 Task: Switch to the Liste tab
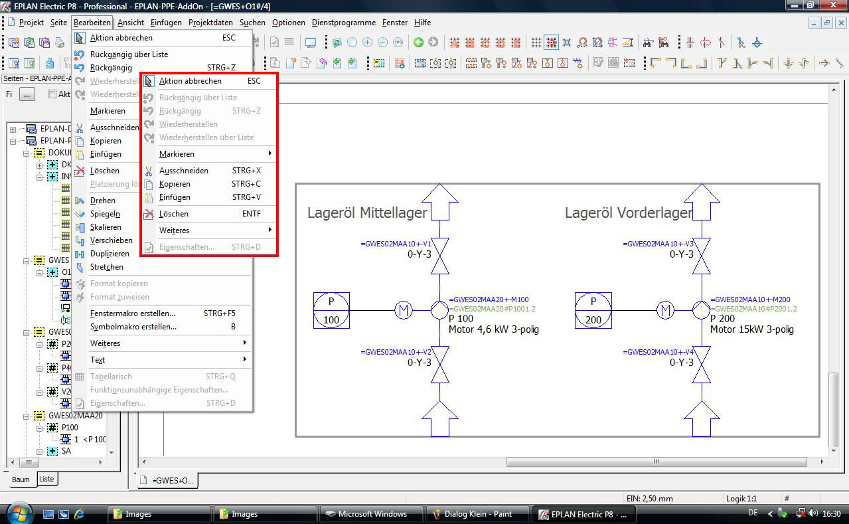point(46,479)
